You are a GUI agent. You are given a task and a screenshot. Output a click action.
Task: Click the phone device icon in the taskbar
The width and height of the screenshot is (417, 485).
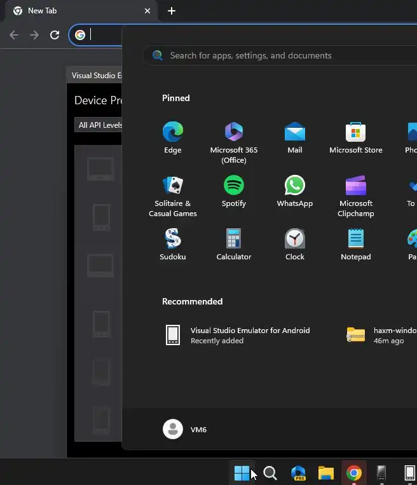click(382, 473)
